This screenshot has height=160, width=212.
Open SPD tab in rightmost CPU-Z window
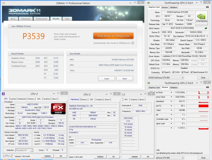tap(126, 99)
